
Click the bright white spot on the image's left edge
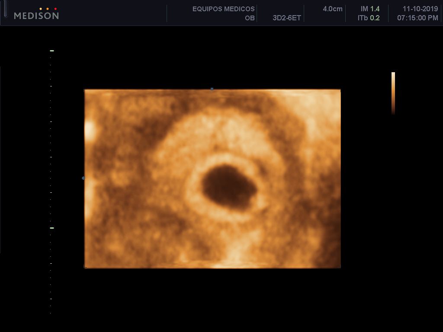coord(89,131)
